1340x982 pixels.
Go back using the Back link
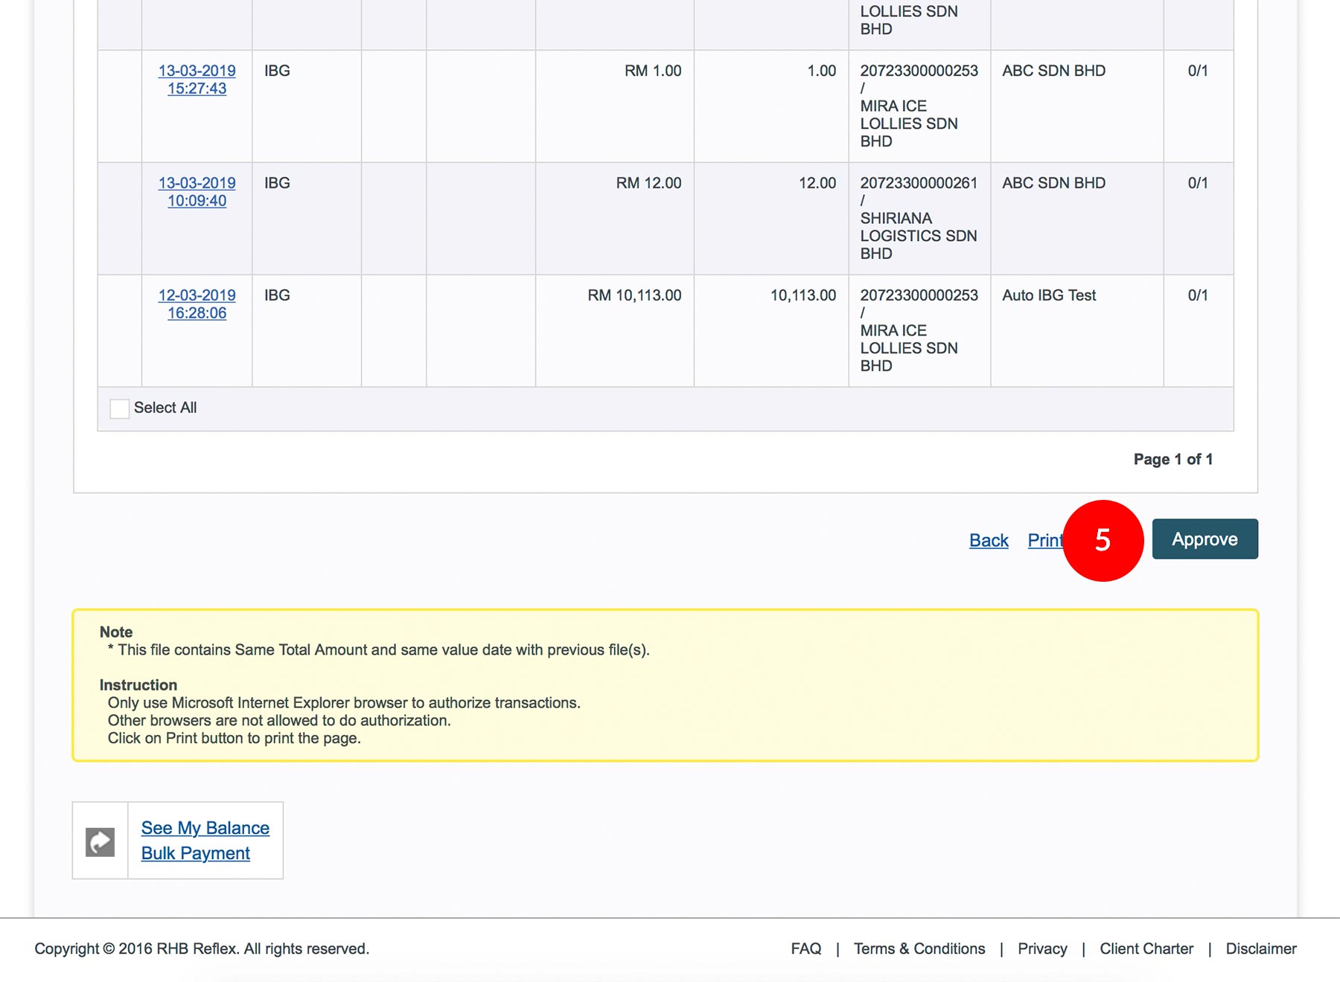pyautogui.click(x=988, y=540)
